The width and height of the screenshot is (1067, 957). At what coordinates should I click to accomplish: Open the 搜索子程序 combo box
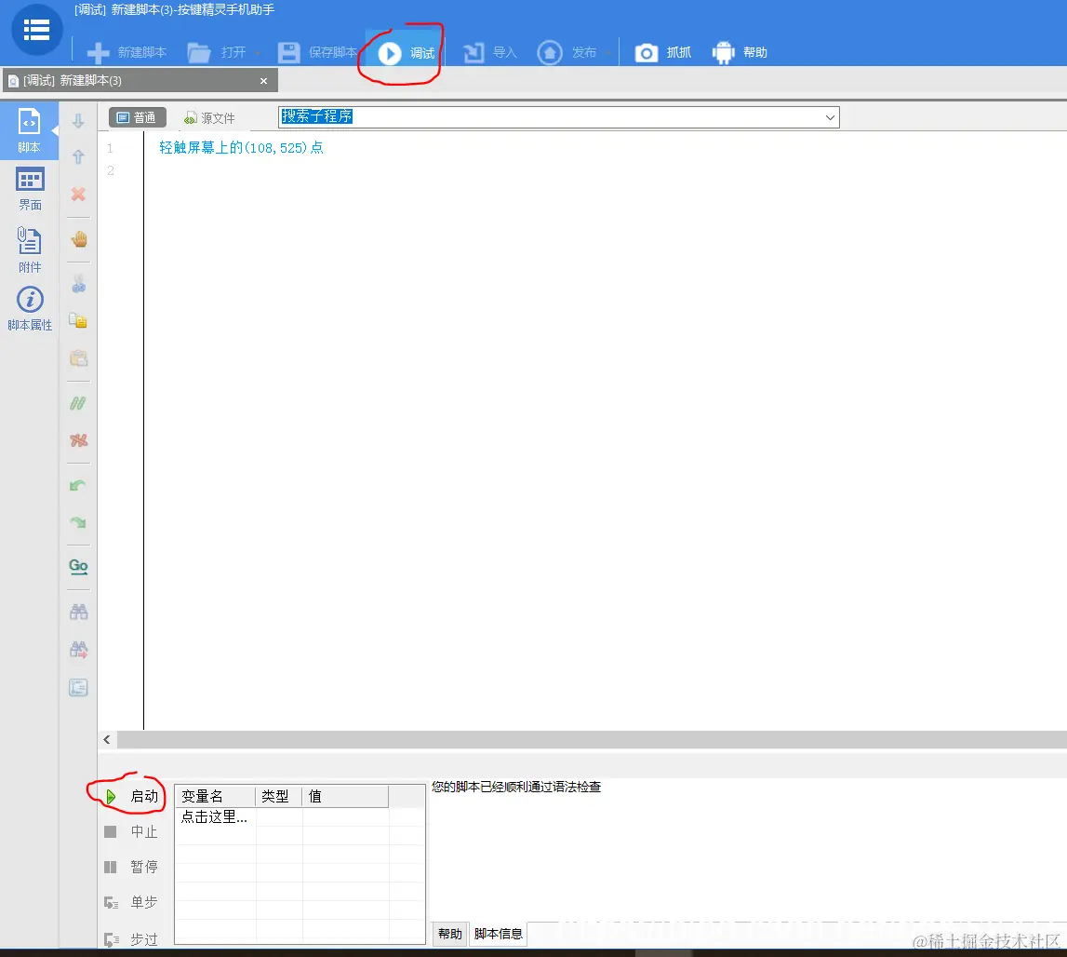click(x=559, y=117)
